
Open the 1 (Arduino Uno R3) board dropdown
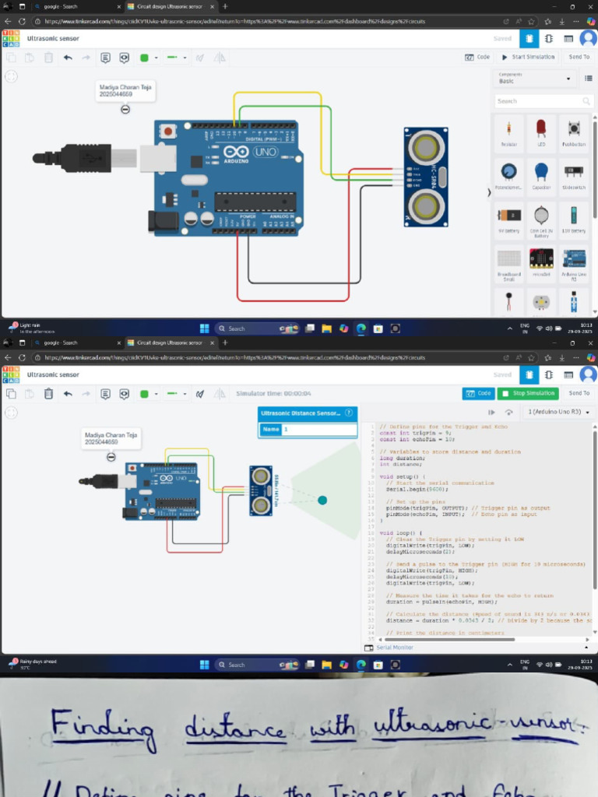click(x=558, y=412)
